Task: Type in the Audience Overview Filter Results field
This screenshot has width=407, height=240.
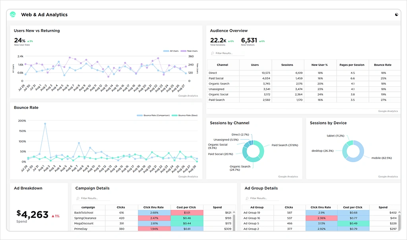Action: coord(231,53)
